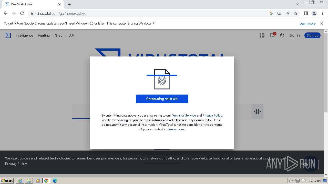
Task: Open a new tab with plus button
Action: point(69,4)
